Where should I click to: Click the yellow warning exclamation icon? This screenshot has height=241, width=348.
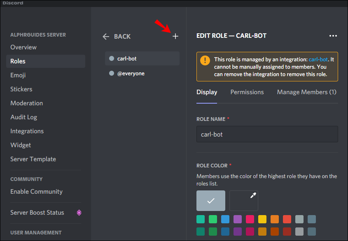tap(205, 60)
